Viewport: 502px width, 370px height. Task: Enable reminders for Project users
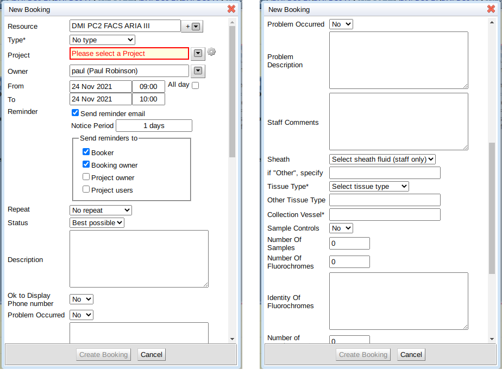pos(86,189)
